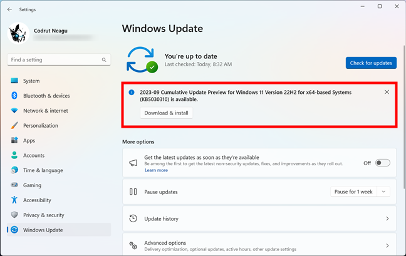Toggle Get the latest updates switch
The image size is (406, 256).
(383, 163)
